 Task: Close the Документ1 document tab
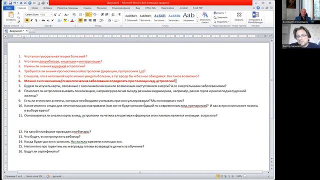pos(26,31)
